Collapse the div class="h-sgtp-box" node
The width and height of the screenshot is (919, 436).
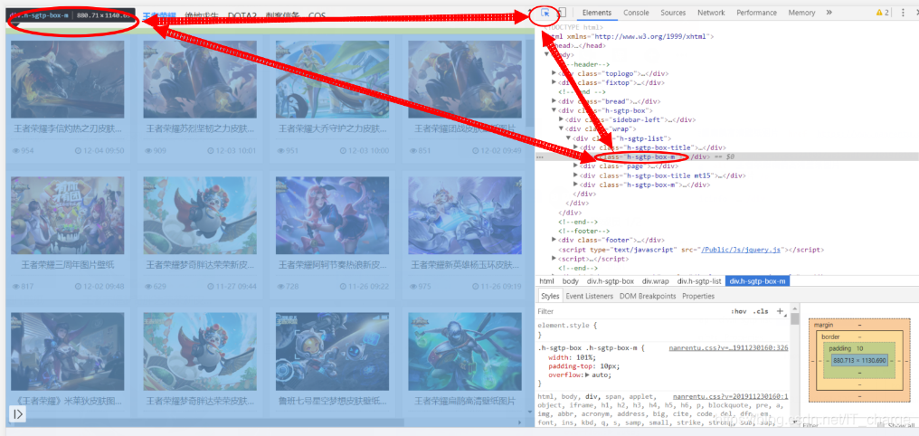(554, 110)
